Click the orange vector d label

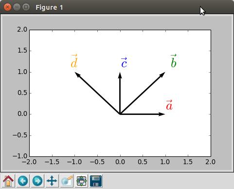[x=74, y=61]
